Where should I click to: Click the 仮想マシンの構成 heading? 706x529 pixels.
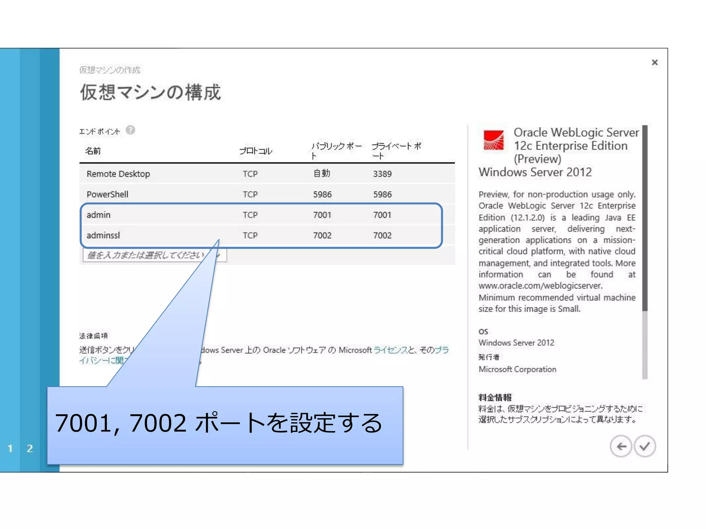(150, 92)
